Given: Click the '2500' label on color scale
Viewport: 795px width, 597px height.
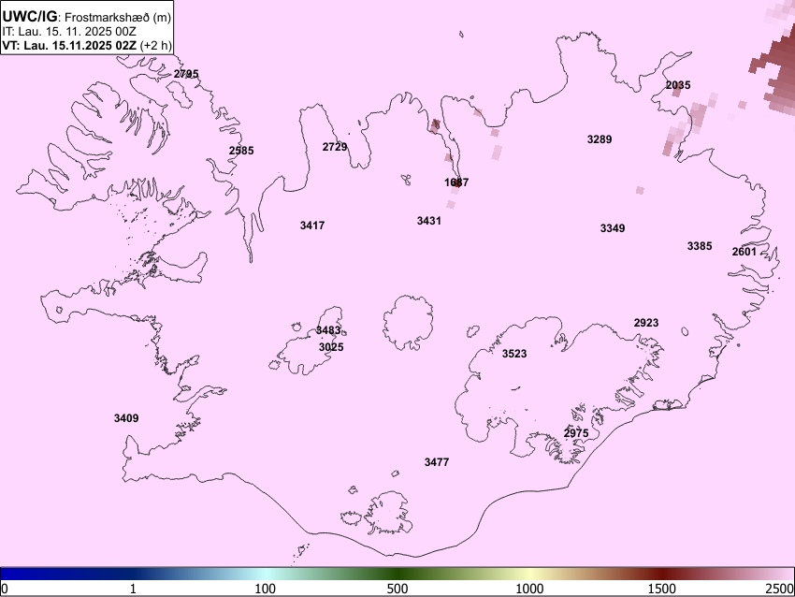Looking at the screenshot, I should point(780,589).
